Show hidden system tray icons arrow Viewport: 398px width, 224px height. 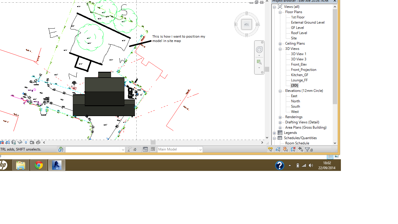(290, 165)
